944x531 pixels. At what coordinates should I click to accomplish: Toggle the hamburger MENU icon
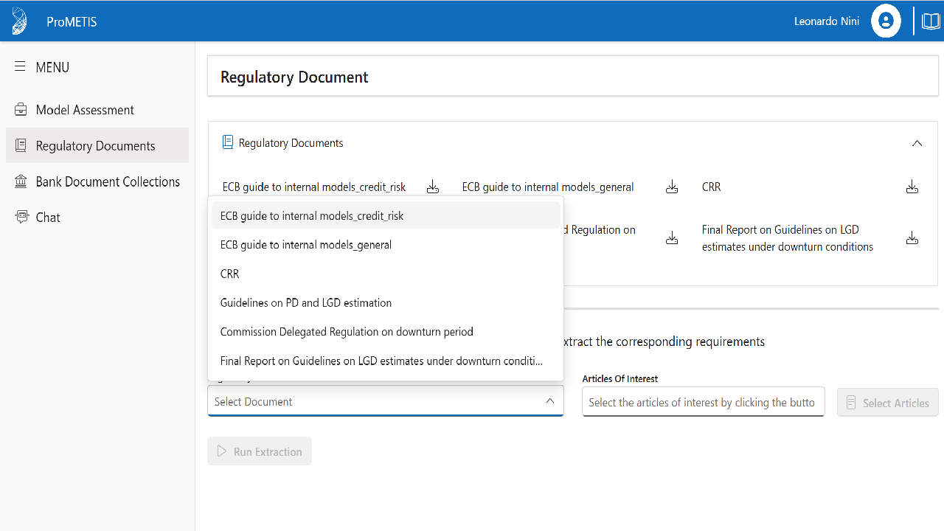20,66
